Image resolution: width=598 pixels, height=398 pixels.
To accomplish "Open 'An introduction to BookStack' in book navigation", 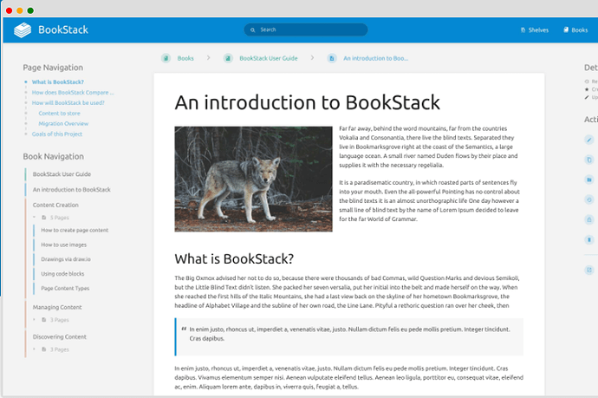I will [x=72, y=190].
